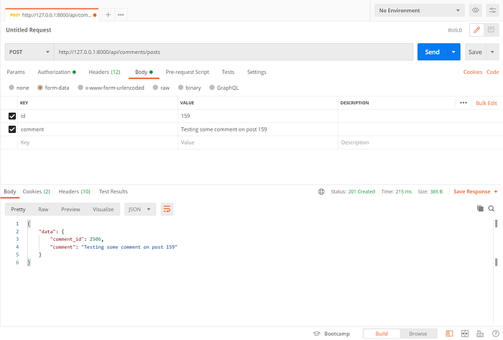
Task: Click the unsaved orange dot on request tab
Action: tap(95, 15)
